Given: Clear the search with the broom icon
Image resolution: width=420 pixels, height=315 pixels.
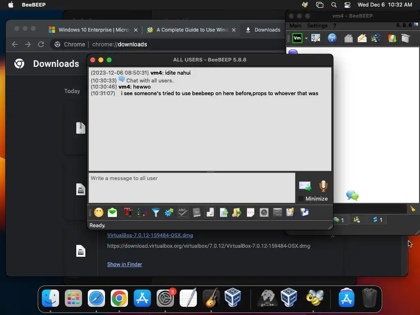Looking at the screenshot, I should click(x=413, y=209).
